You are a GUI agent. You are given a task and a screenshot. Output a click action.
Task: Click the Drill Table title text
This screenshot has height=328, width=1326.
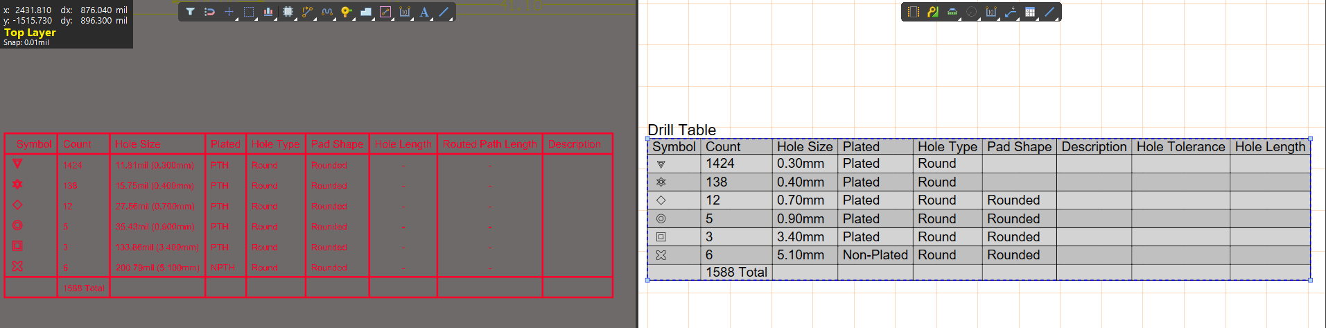point(681,130)
